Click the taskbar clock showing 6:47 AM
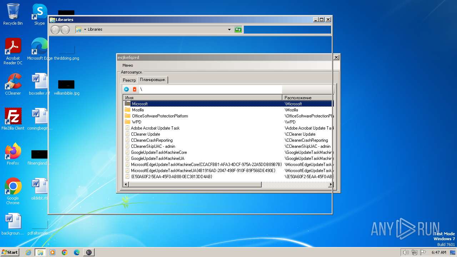The image size is (457, 257). [x=439, y=252]
